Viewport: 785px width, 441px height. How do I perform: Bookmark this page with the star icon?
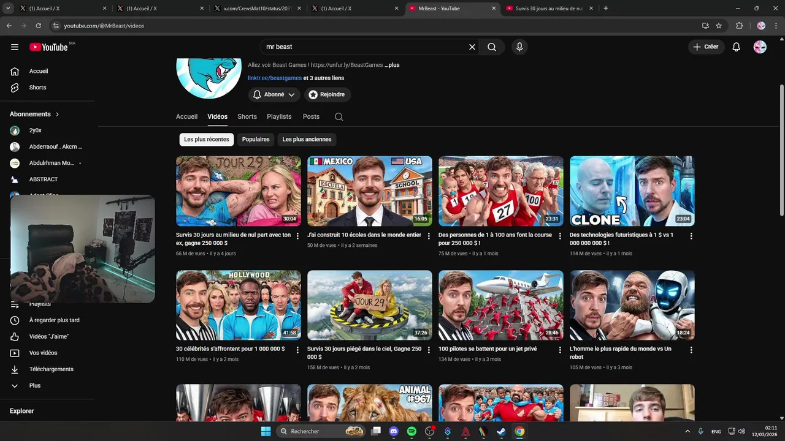719,26
